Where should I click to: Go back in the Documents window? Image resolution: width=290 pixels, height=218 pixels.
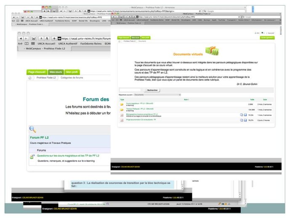pyautogui.click(x=113, y=17)
